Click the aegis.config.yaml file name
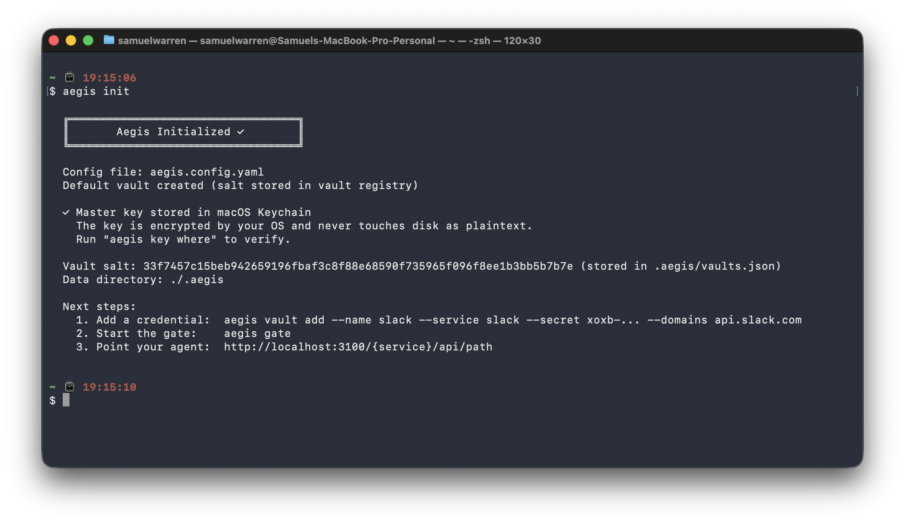The width and height of the screenshot is (905, 523). click(x=207, y=172)
